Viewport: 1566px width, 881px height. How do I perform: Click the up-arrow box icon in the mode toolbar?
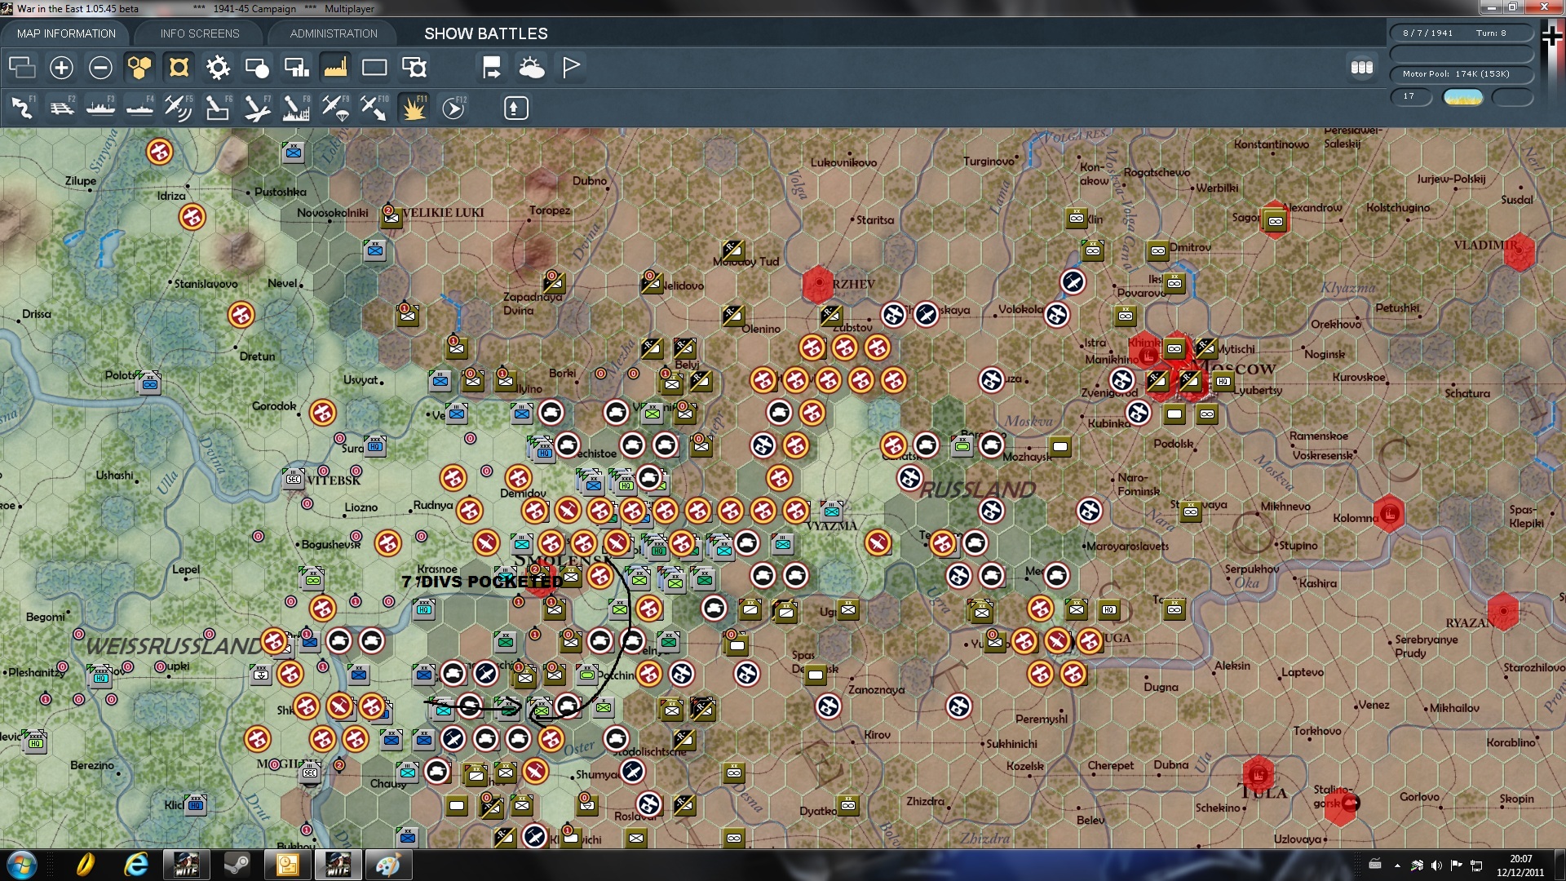point(515,108)
